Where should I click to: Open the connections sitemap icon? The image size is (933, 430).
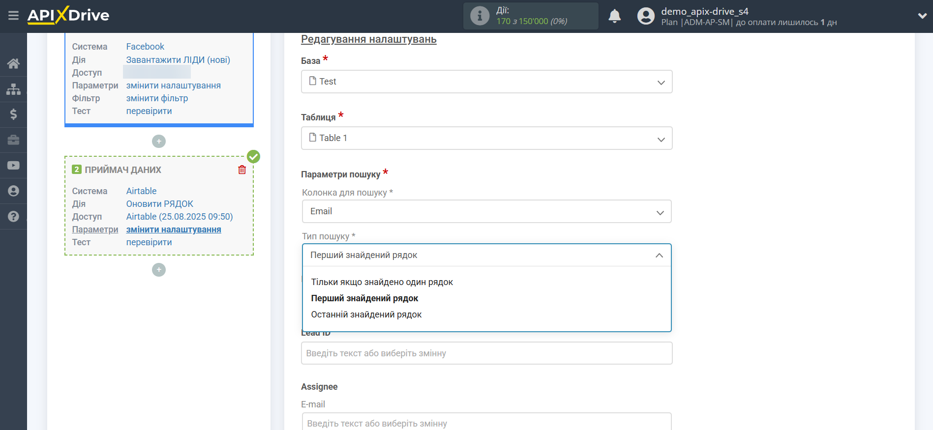(13, 89)
